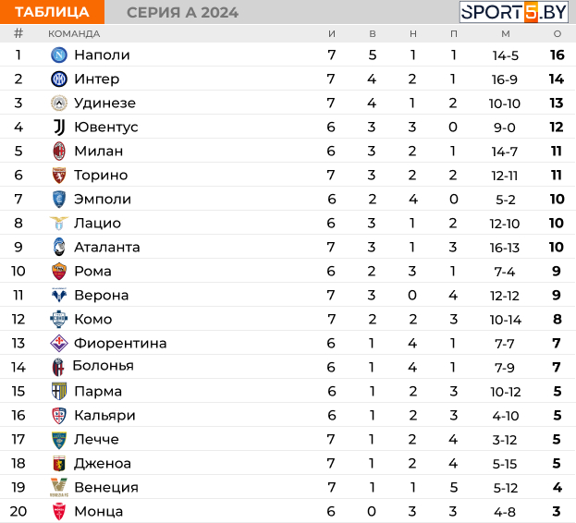Select the Genoa club crest
Screen dimensions: 576x523
pos(59,463)
